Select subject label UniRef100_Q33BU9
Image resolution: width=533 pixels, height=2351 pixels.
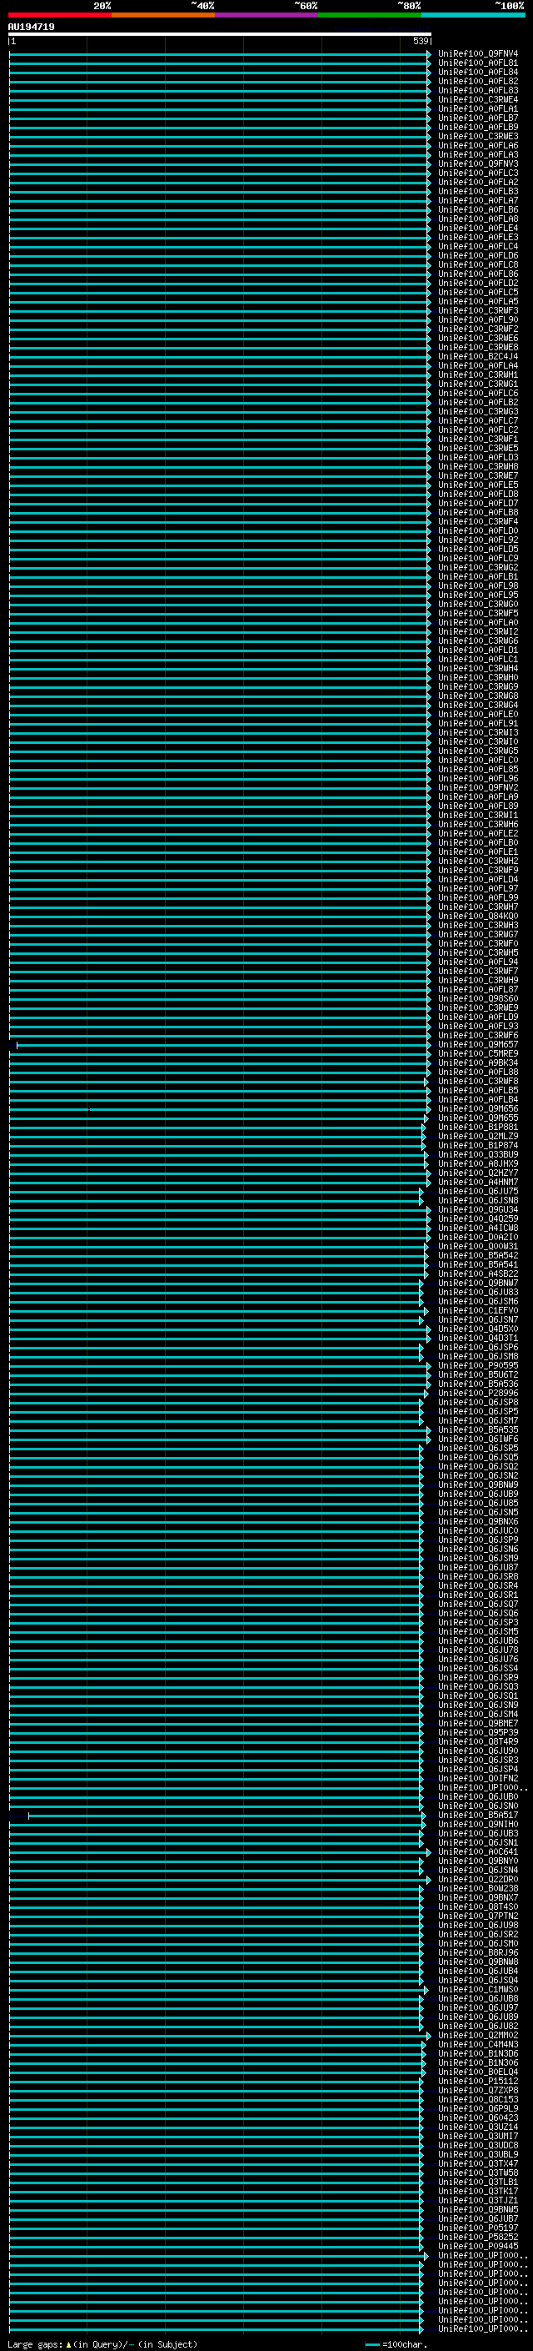(x=478, y=1154)
